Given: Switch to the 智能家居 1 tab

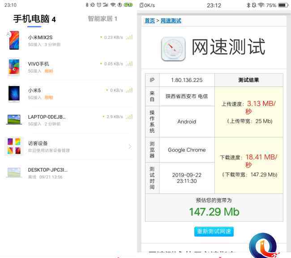Looking at the screenshot, I should [x=103, y=18].
